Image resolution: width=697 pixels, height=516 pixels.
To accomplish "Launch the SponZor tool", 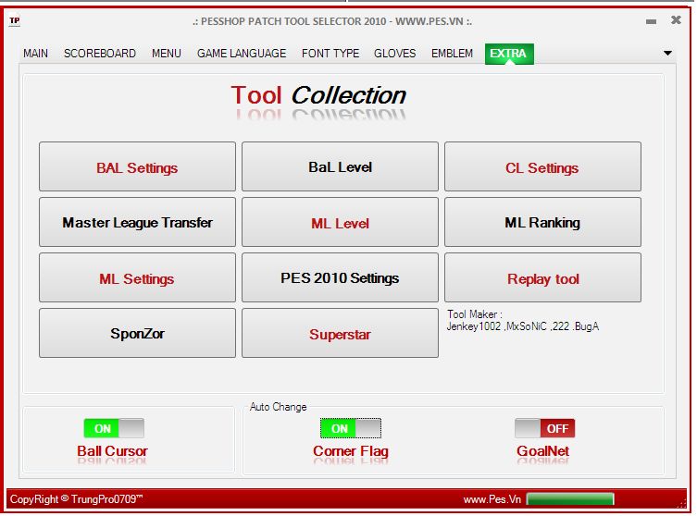I will (x=137, y=333).
